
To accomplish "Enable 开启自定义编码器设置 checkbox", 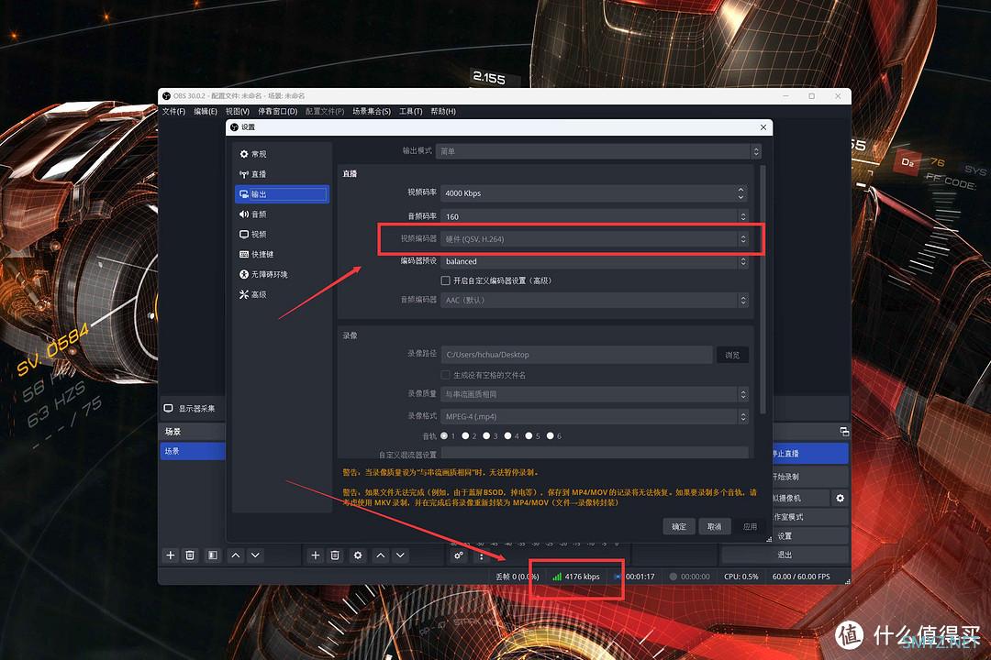I will pos(446,281).
